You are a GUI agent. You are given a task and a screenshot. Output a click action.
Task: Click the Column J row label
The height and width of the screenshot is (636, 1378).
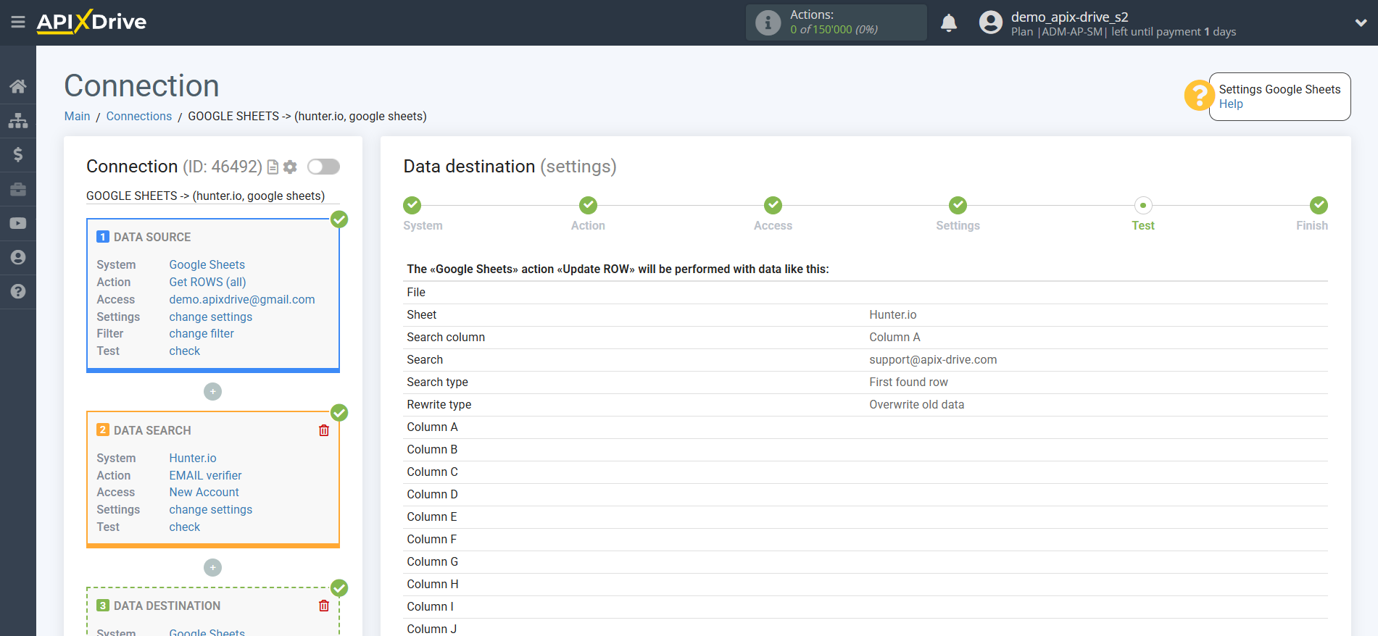tap(432, 629)
